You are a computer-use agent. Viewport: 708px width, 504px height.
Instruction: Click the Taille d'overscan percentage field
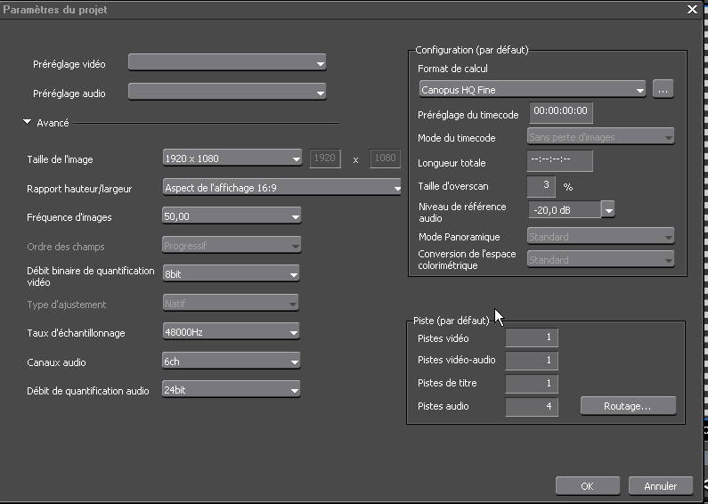click(542, 186)
